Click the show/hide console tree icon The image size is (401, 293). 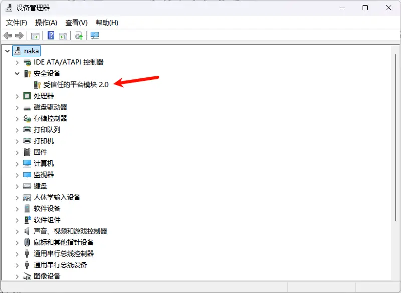pyautogui.click(x=35, y=36)
